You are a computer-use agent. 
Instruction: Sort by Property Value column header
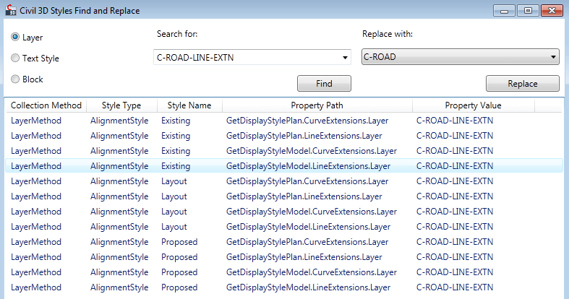click(473, 105)
